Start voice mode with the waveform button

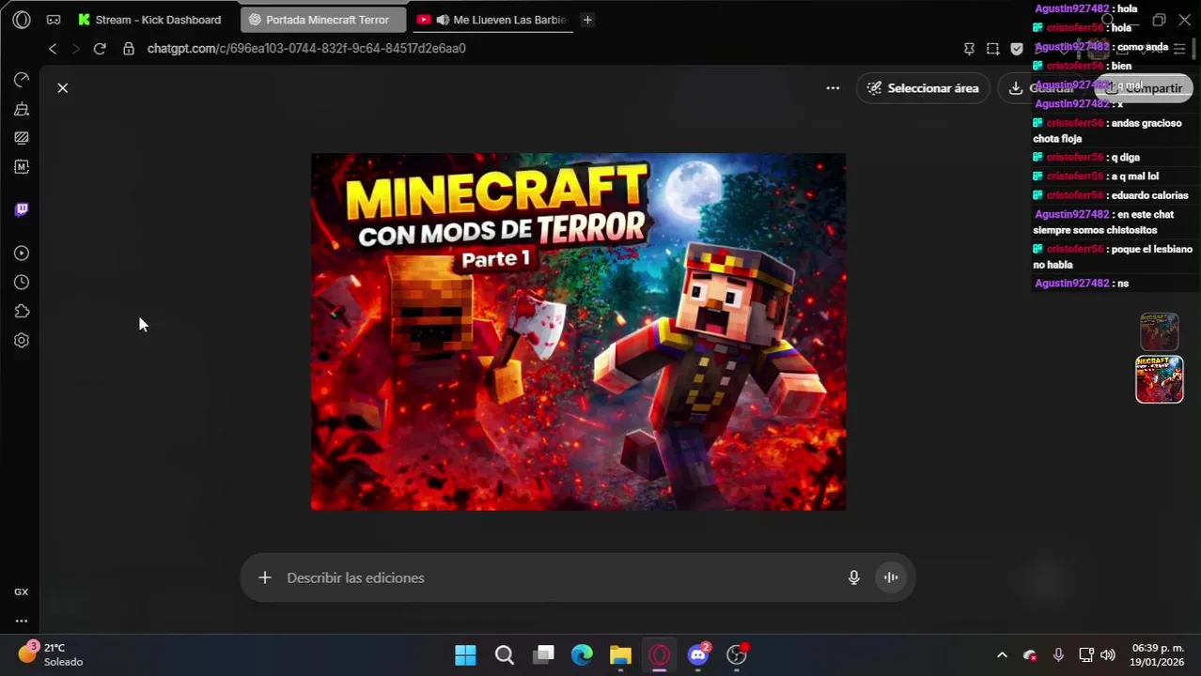[891, 577]
